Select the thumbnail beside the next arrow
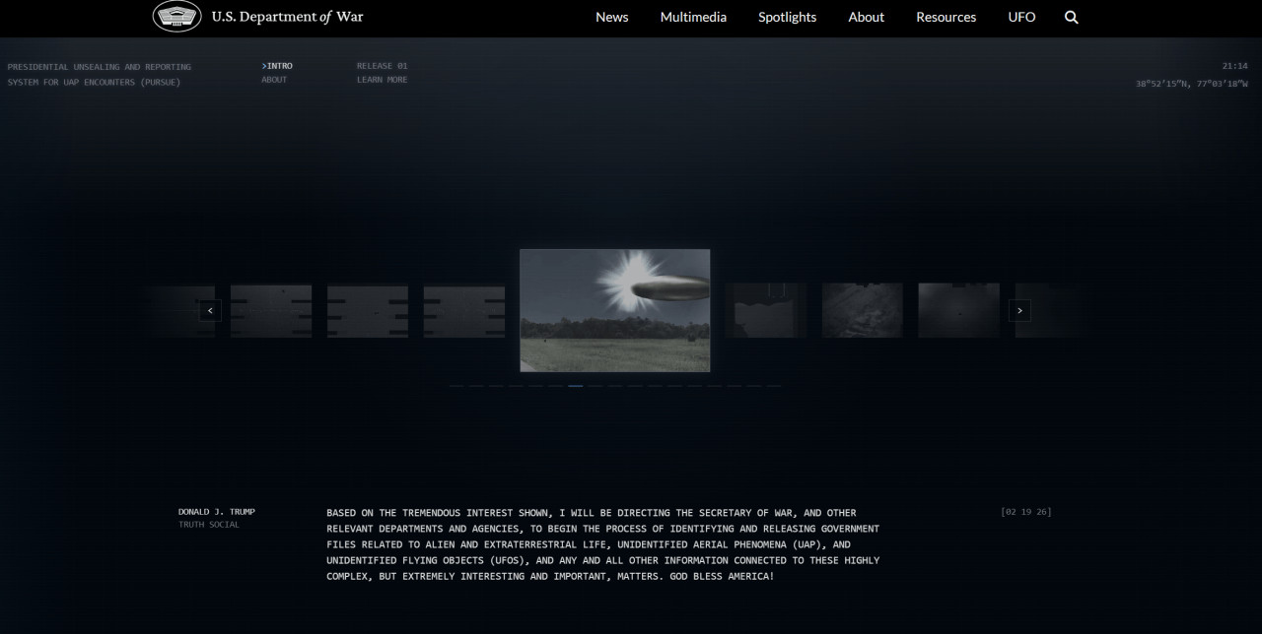 point(959,311)
